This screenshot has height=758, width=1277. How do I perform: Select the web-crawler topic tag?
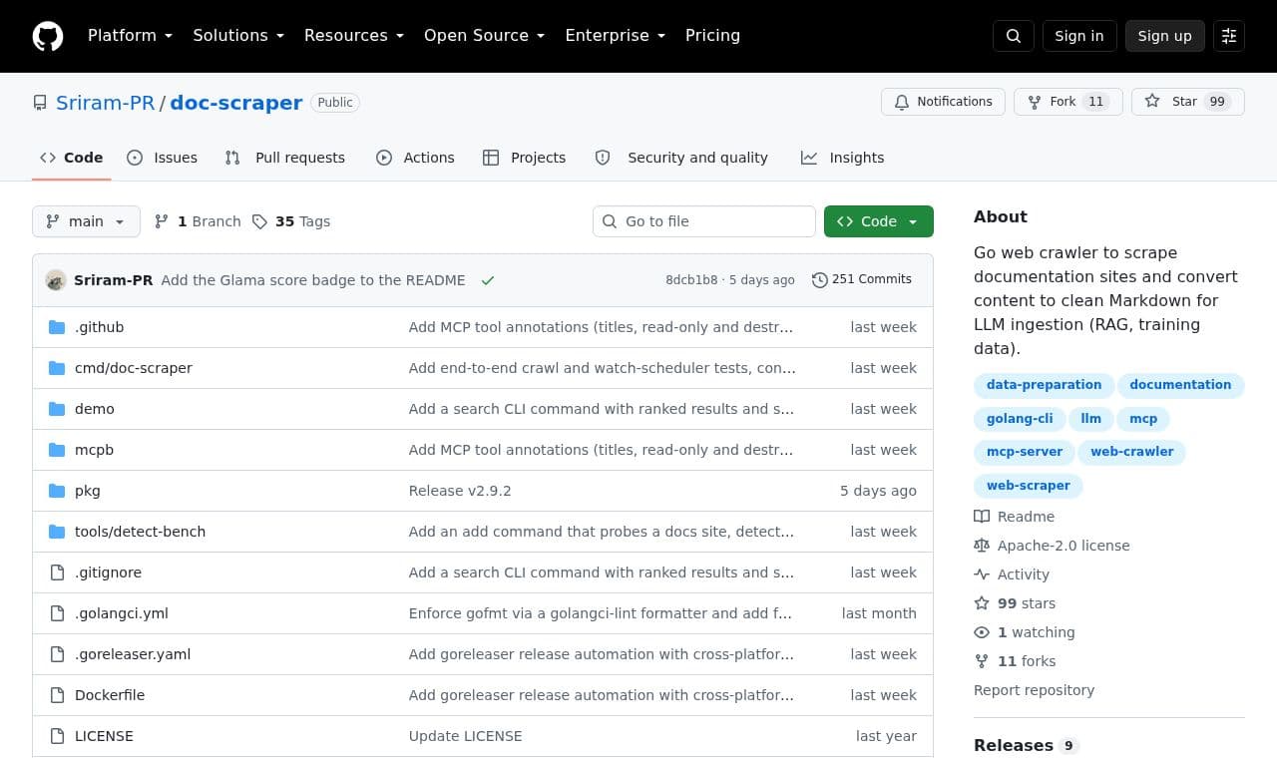[x=1131, y=452]
